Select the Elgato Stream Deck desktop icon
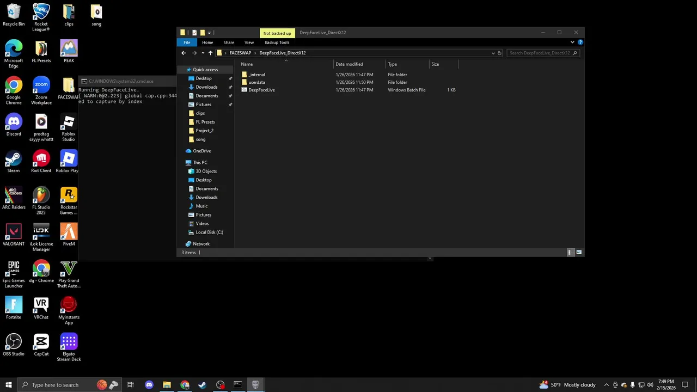Viewport: 697px width, 392px height. point(69,348)
